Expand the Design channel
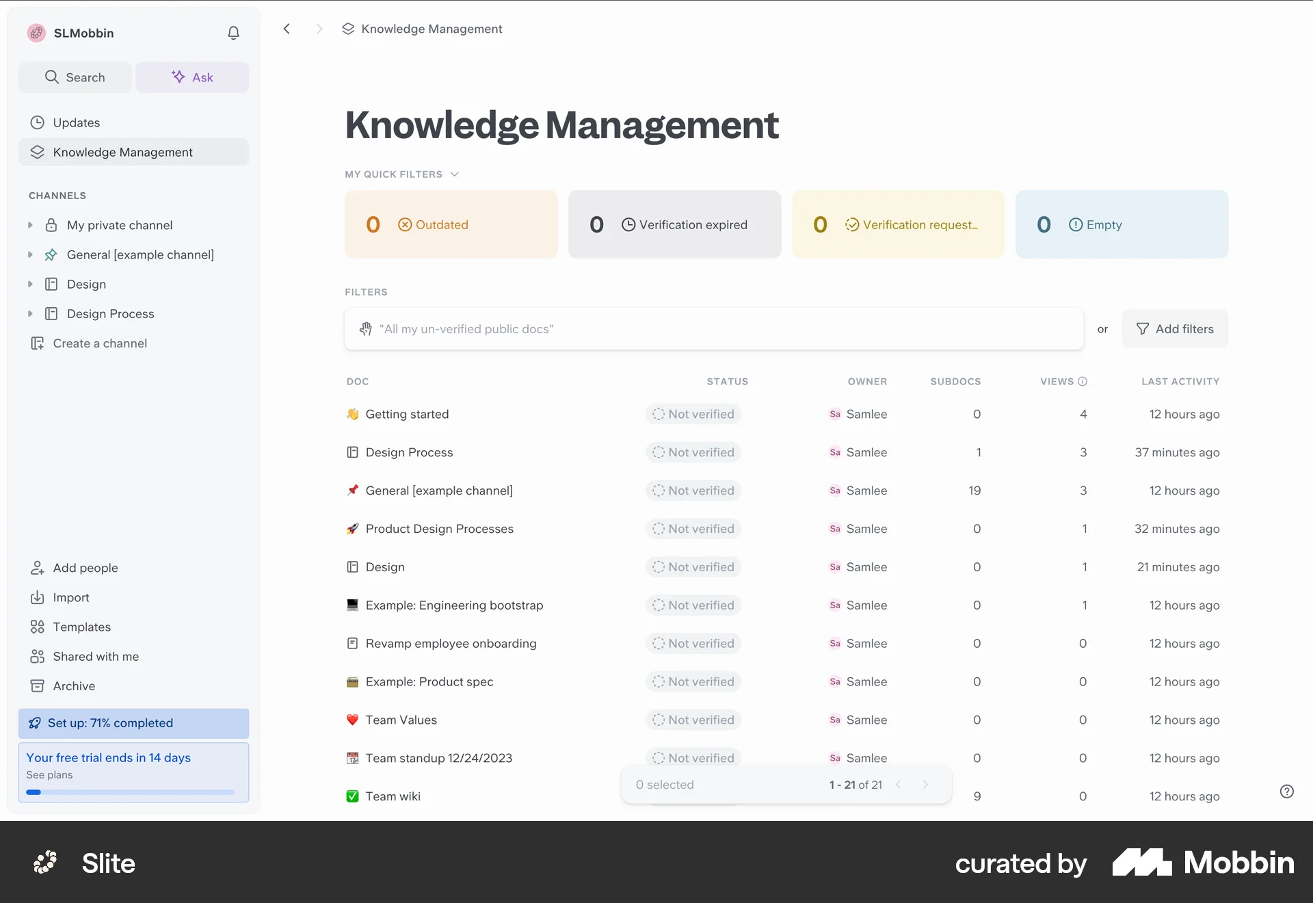 [30, 284]
